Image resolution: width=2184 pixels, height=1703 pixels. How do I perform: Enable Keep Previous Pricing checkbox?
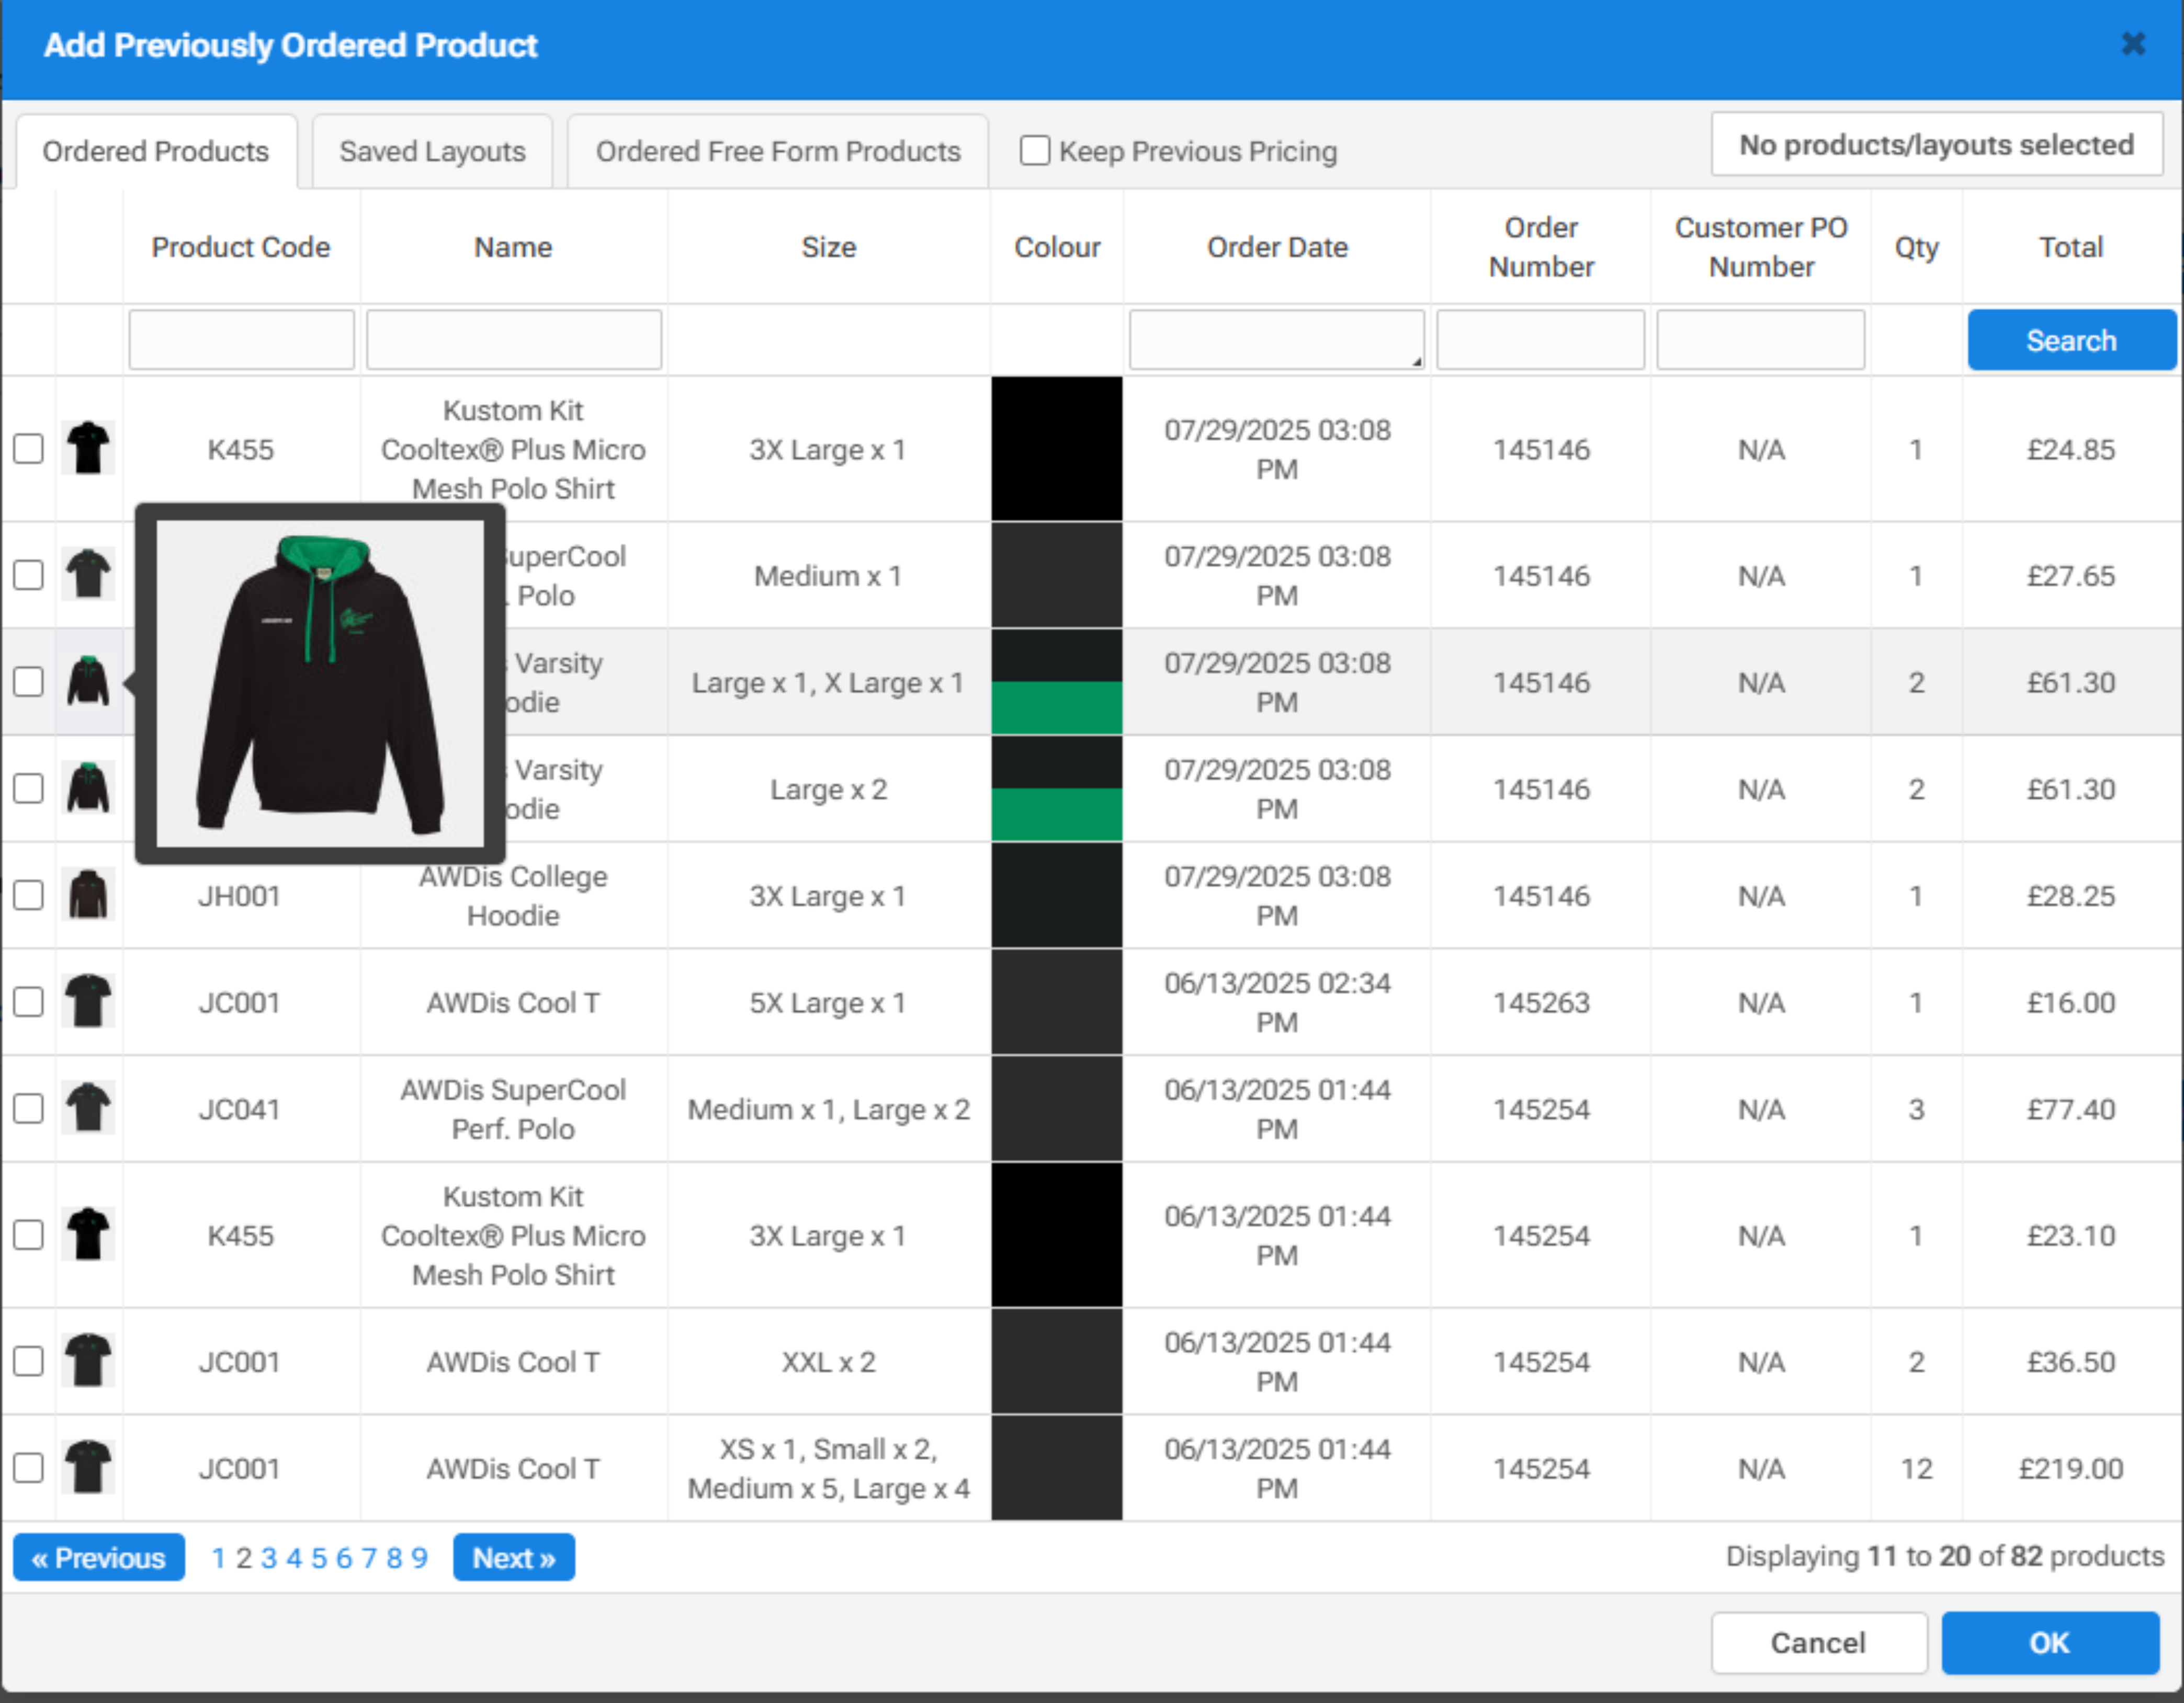[1035, 151]
